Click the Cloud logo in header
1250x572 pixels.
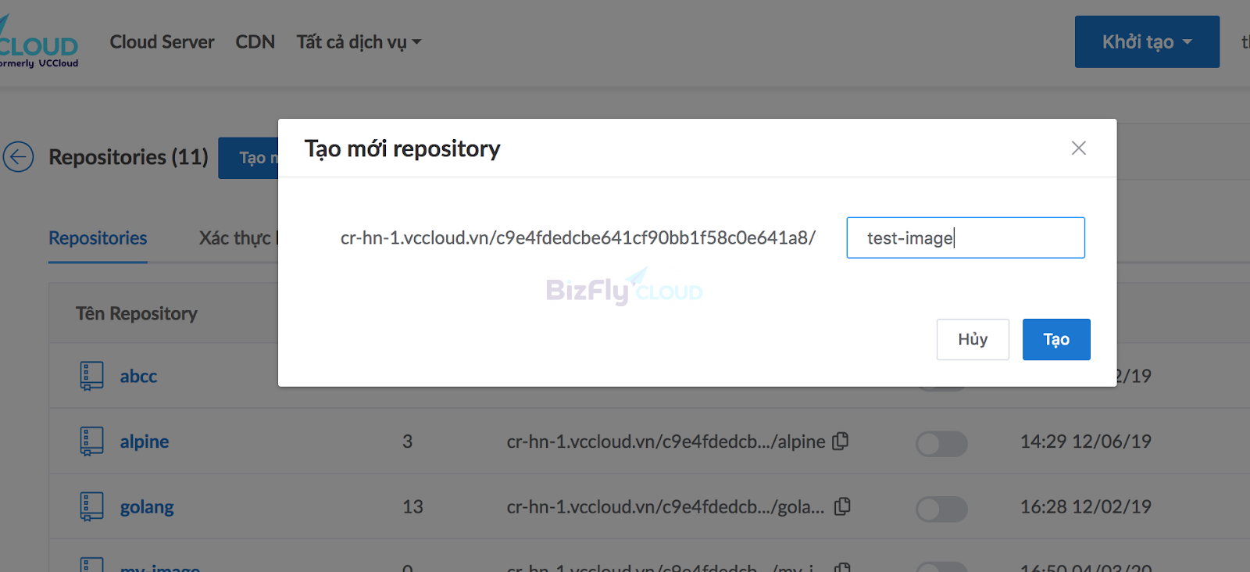(x=37, y=45)
